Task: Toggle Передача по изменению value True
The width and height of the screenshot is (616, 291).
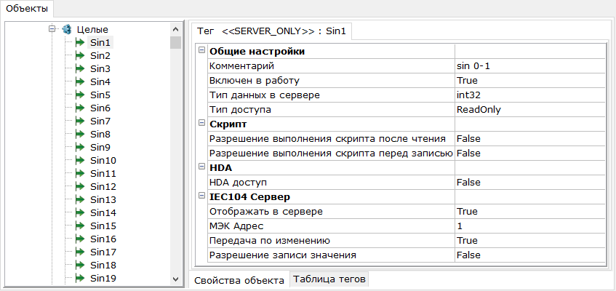Action: tap(529, 240)
